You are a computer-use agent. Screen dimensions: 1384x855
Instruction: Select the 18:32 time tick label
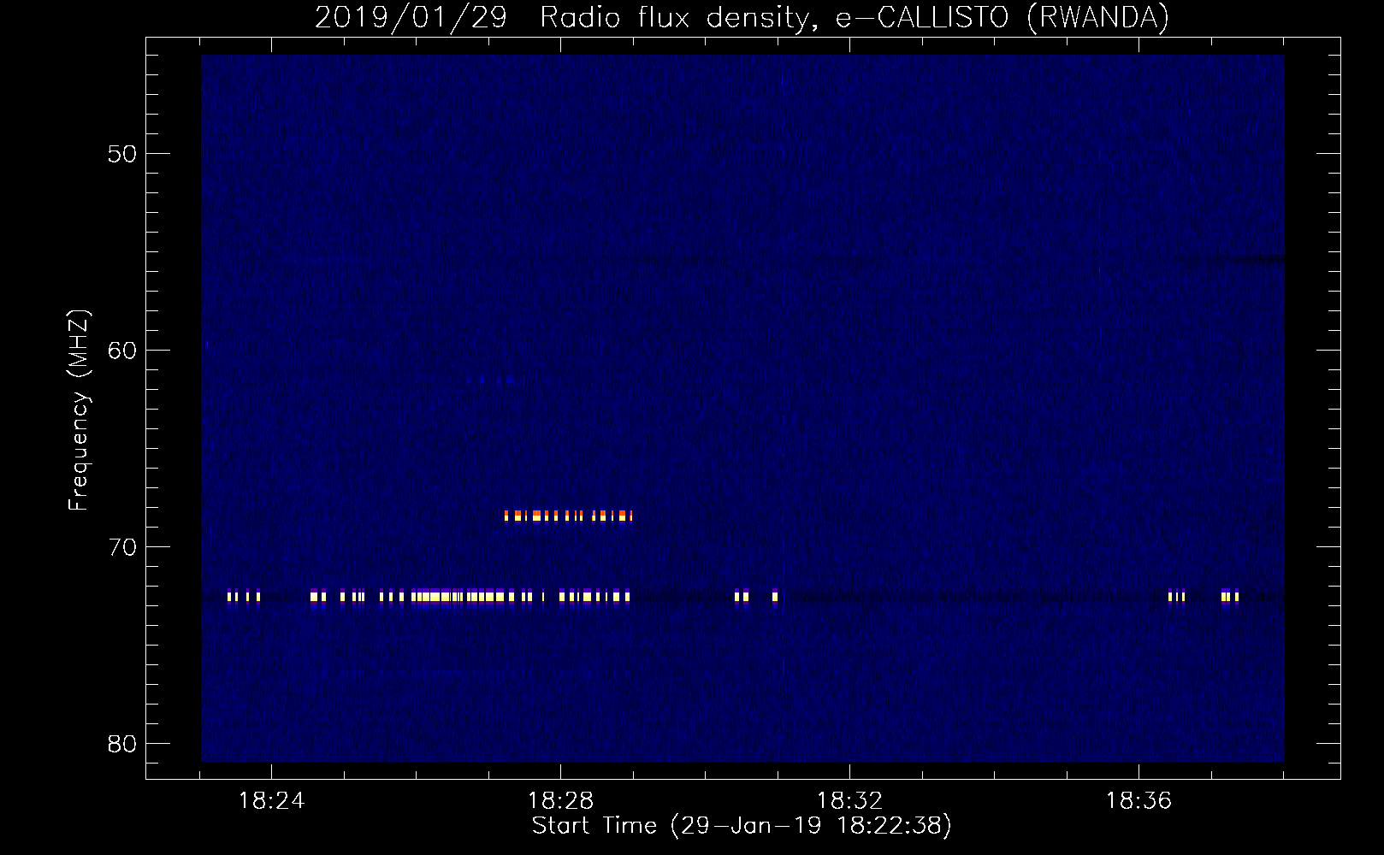coord(849,800)
